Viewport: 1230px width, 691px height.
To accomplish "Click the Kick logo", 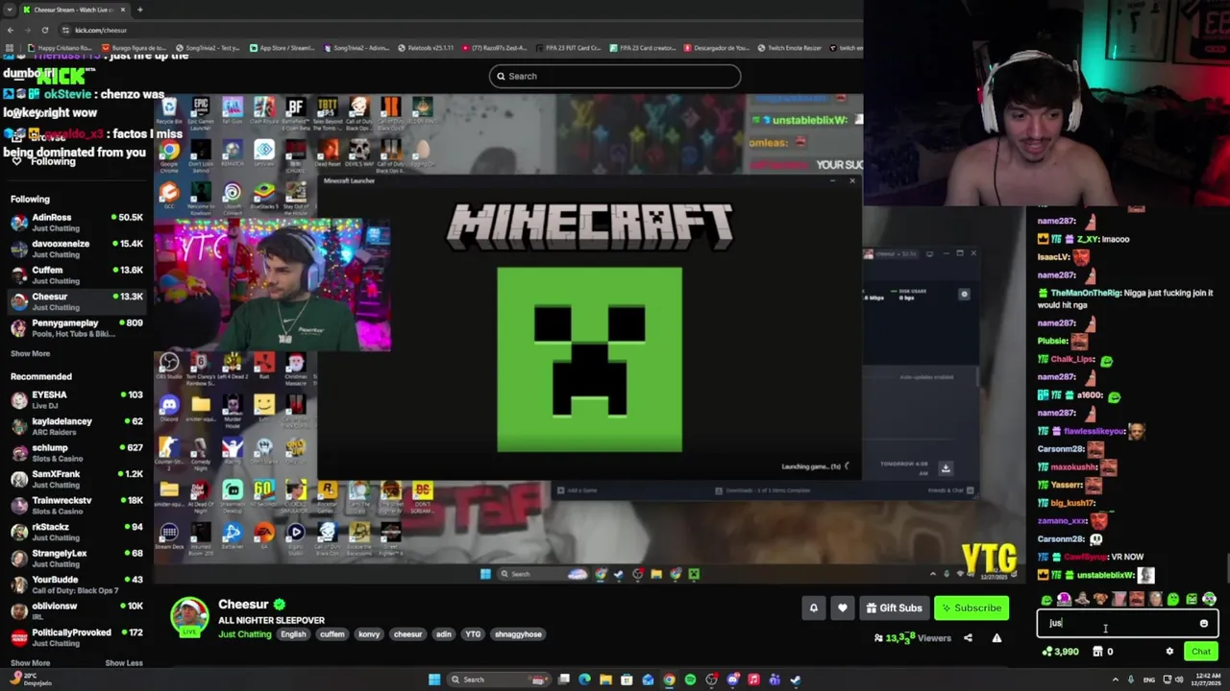I will coord(60,76).
